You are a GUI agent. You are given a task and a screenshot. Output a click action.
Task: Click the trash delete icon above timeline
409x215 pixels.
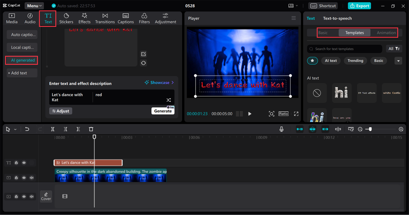[91, 129]
